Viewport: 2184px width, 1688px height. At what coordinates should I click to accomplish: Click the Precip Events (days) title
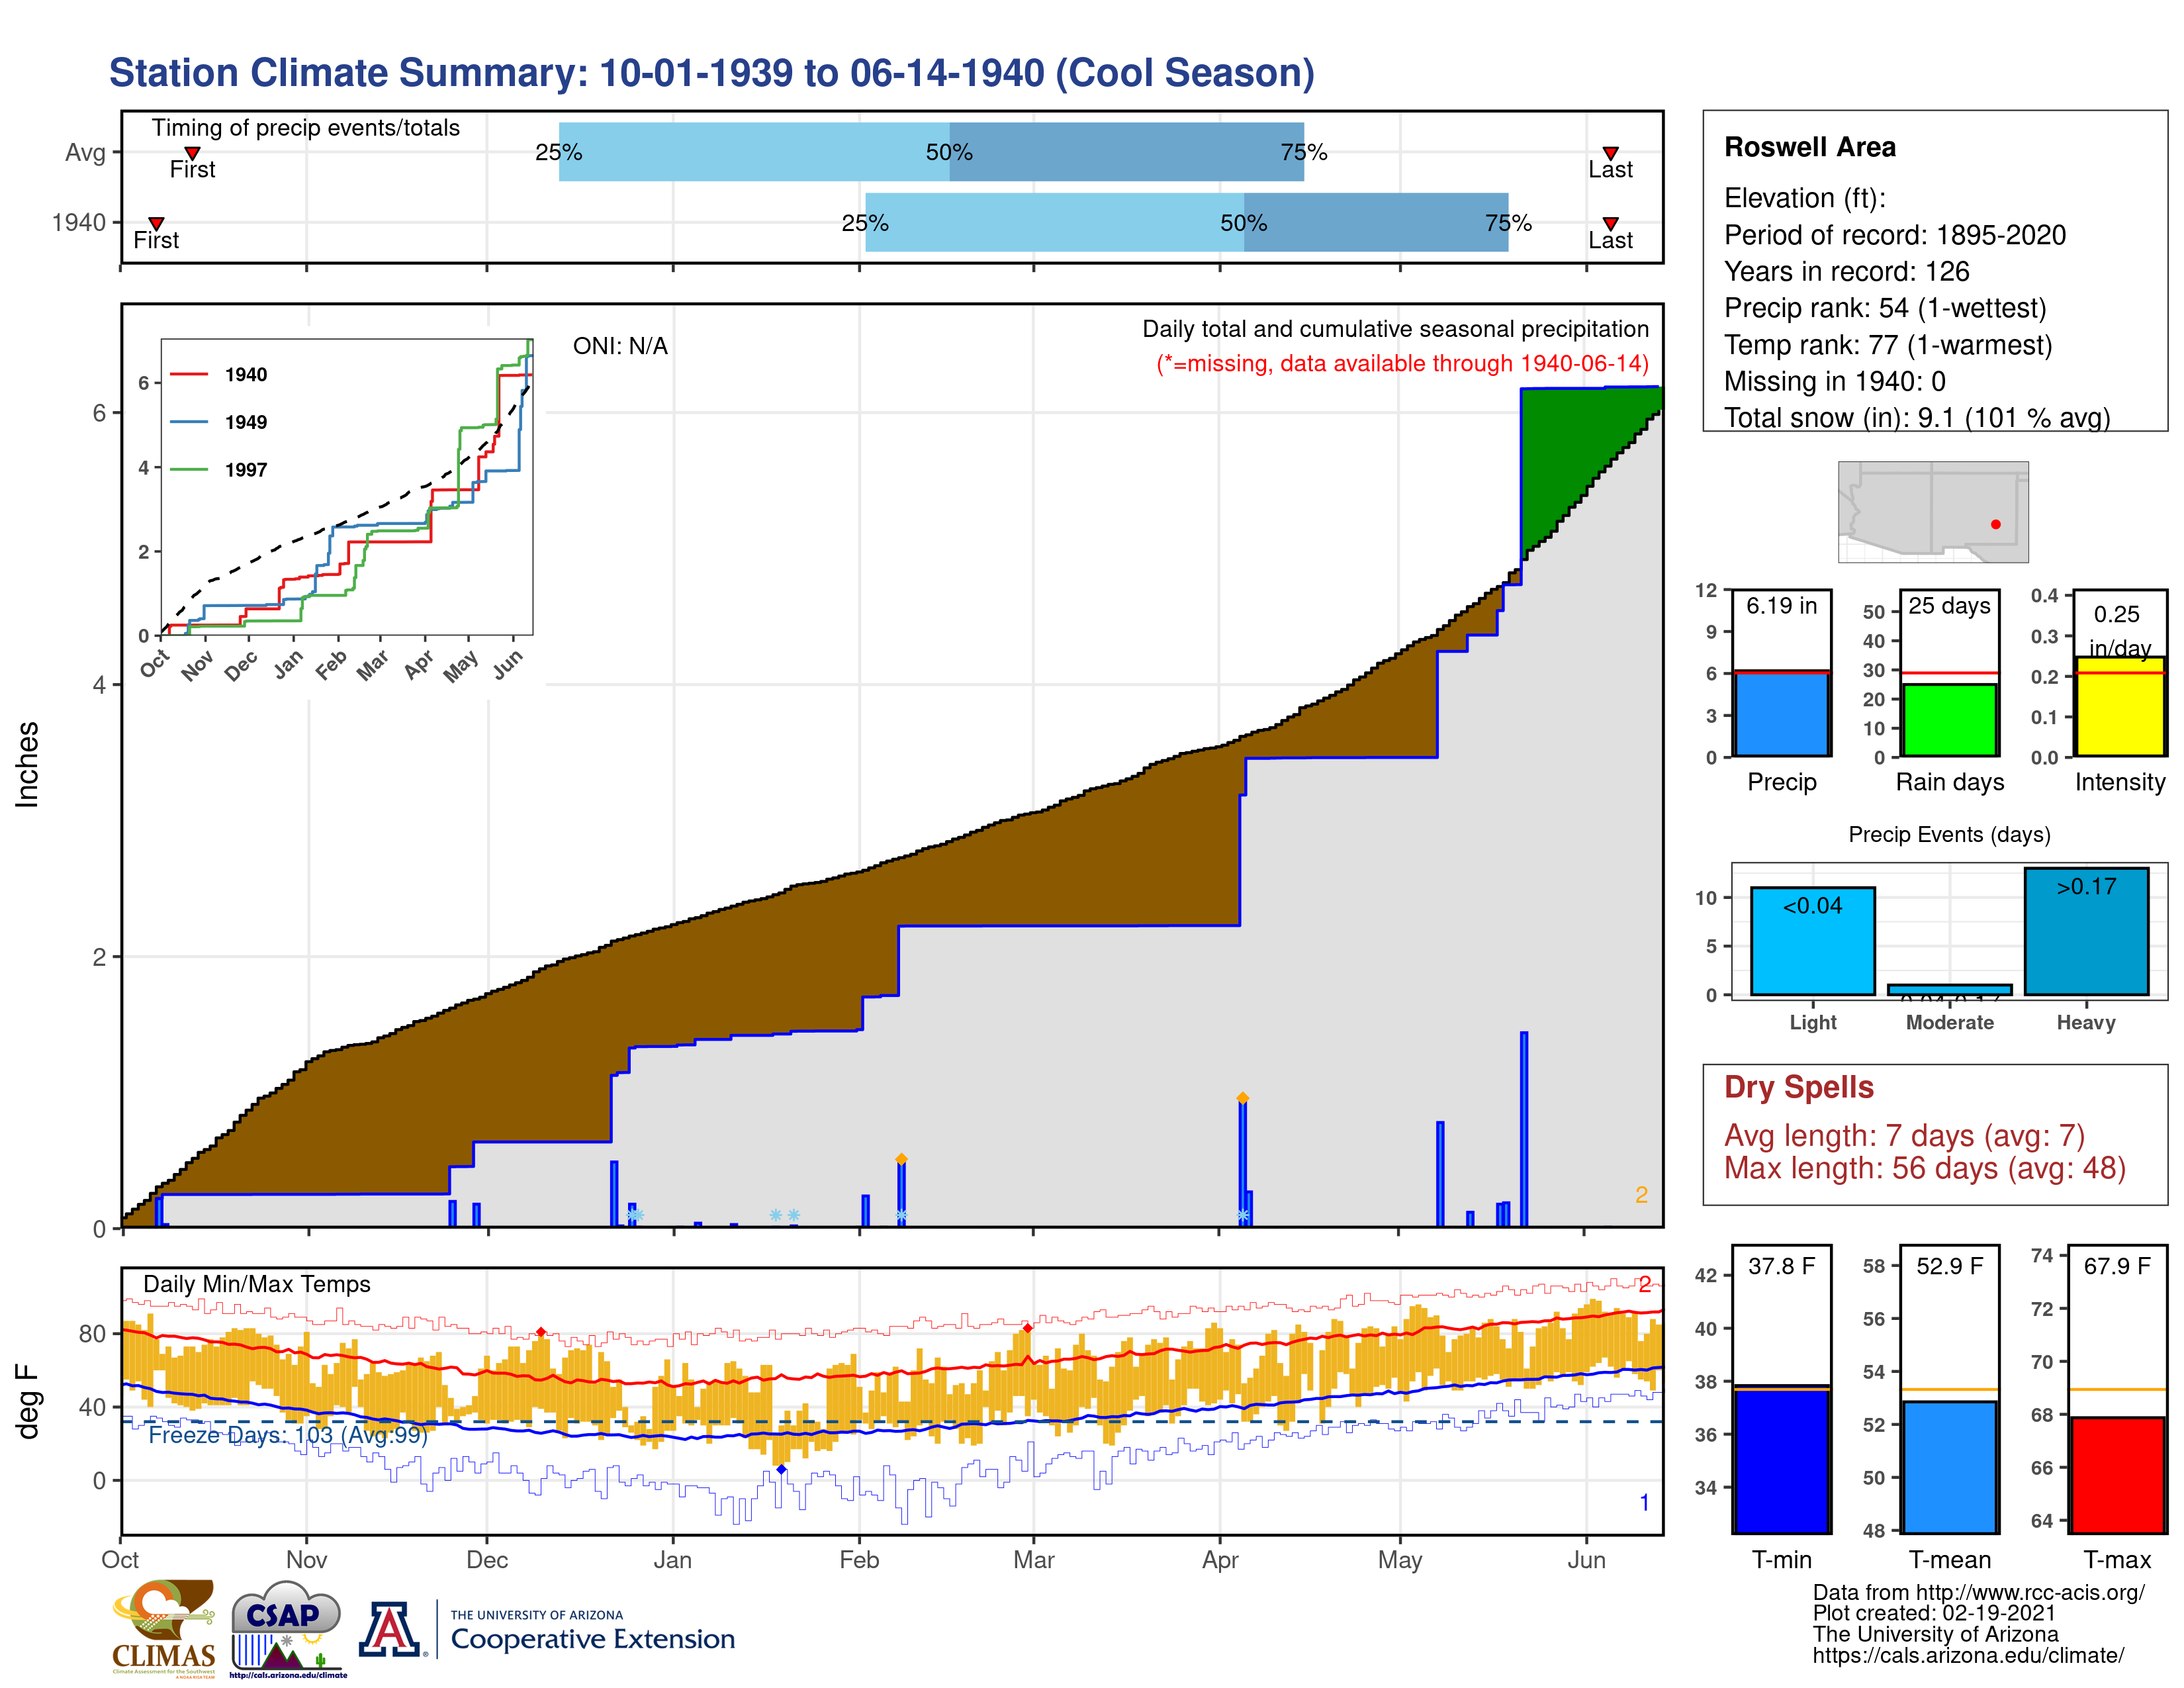[x=1949, y=834]
